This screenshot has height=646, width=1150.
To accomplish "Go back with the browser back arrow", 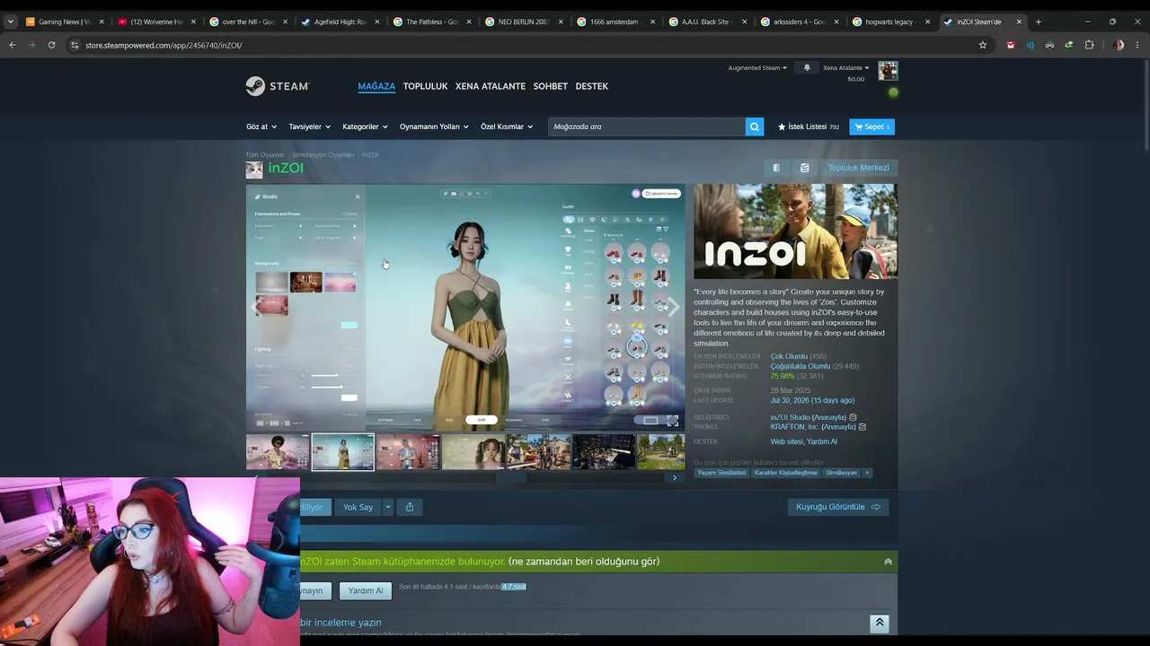I will tap(13, 45).
